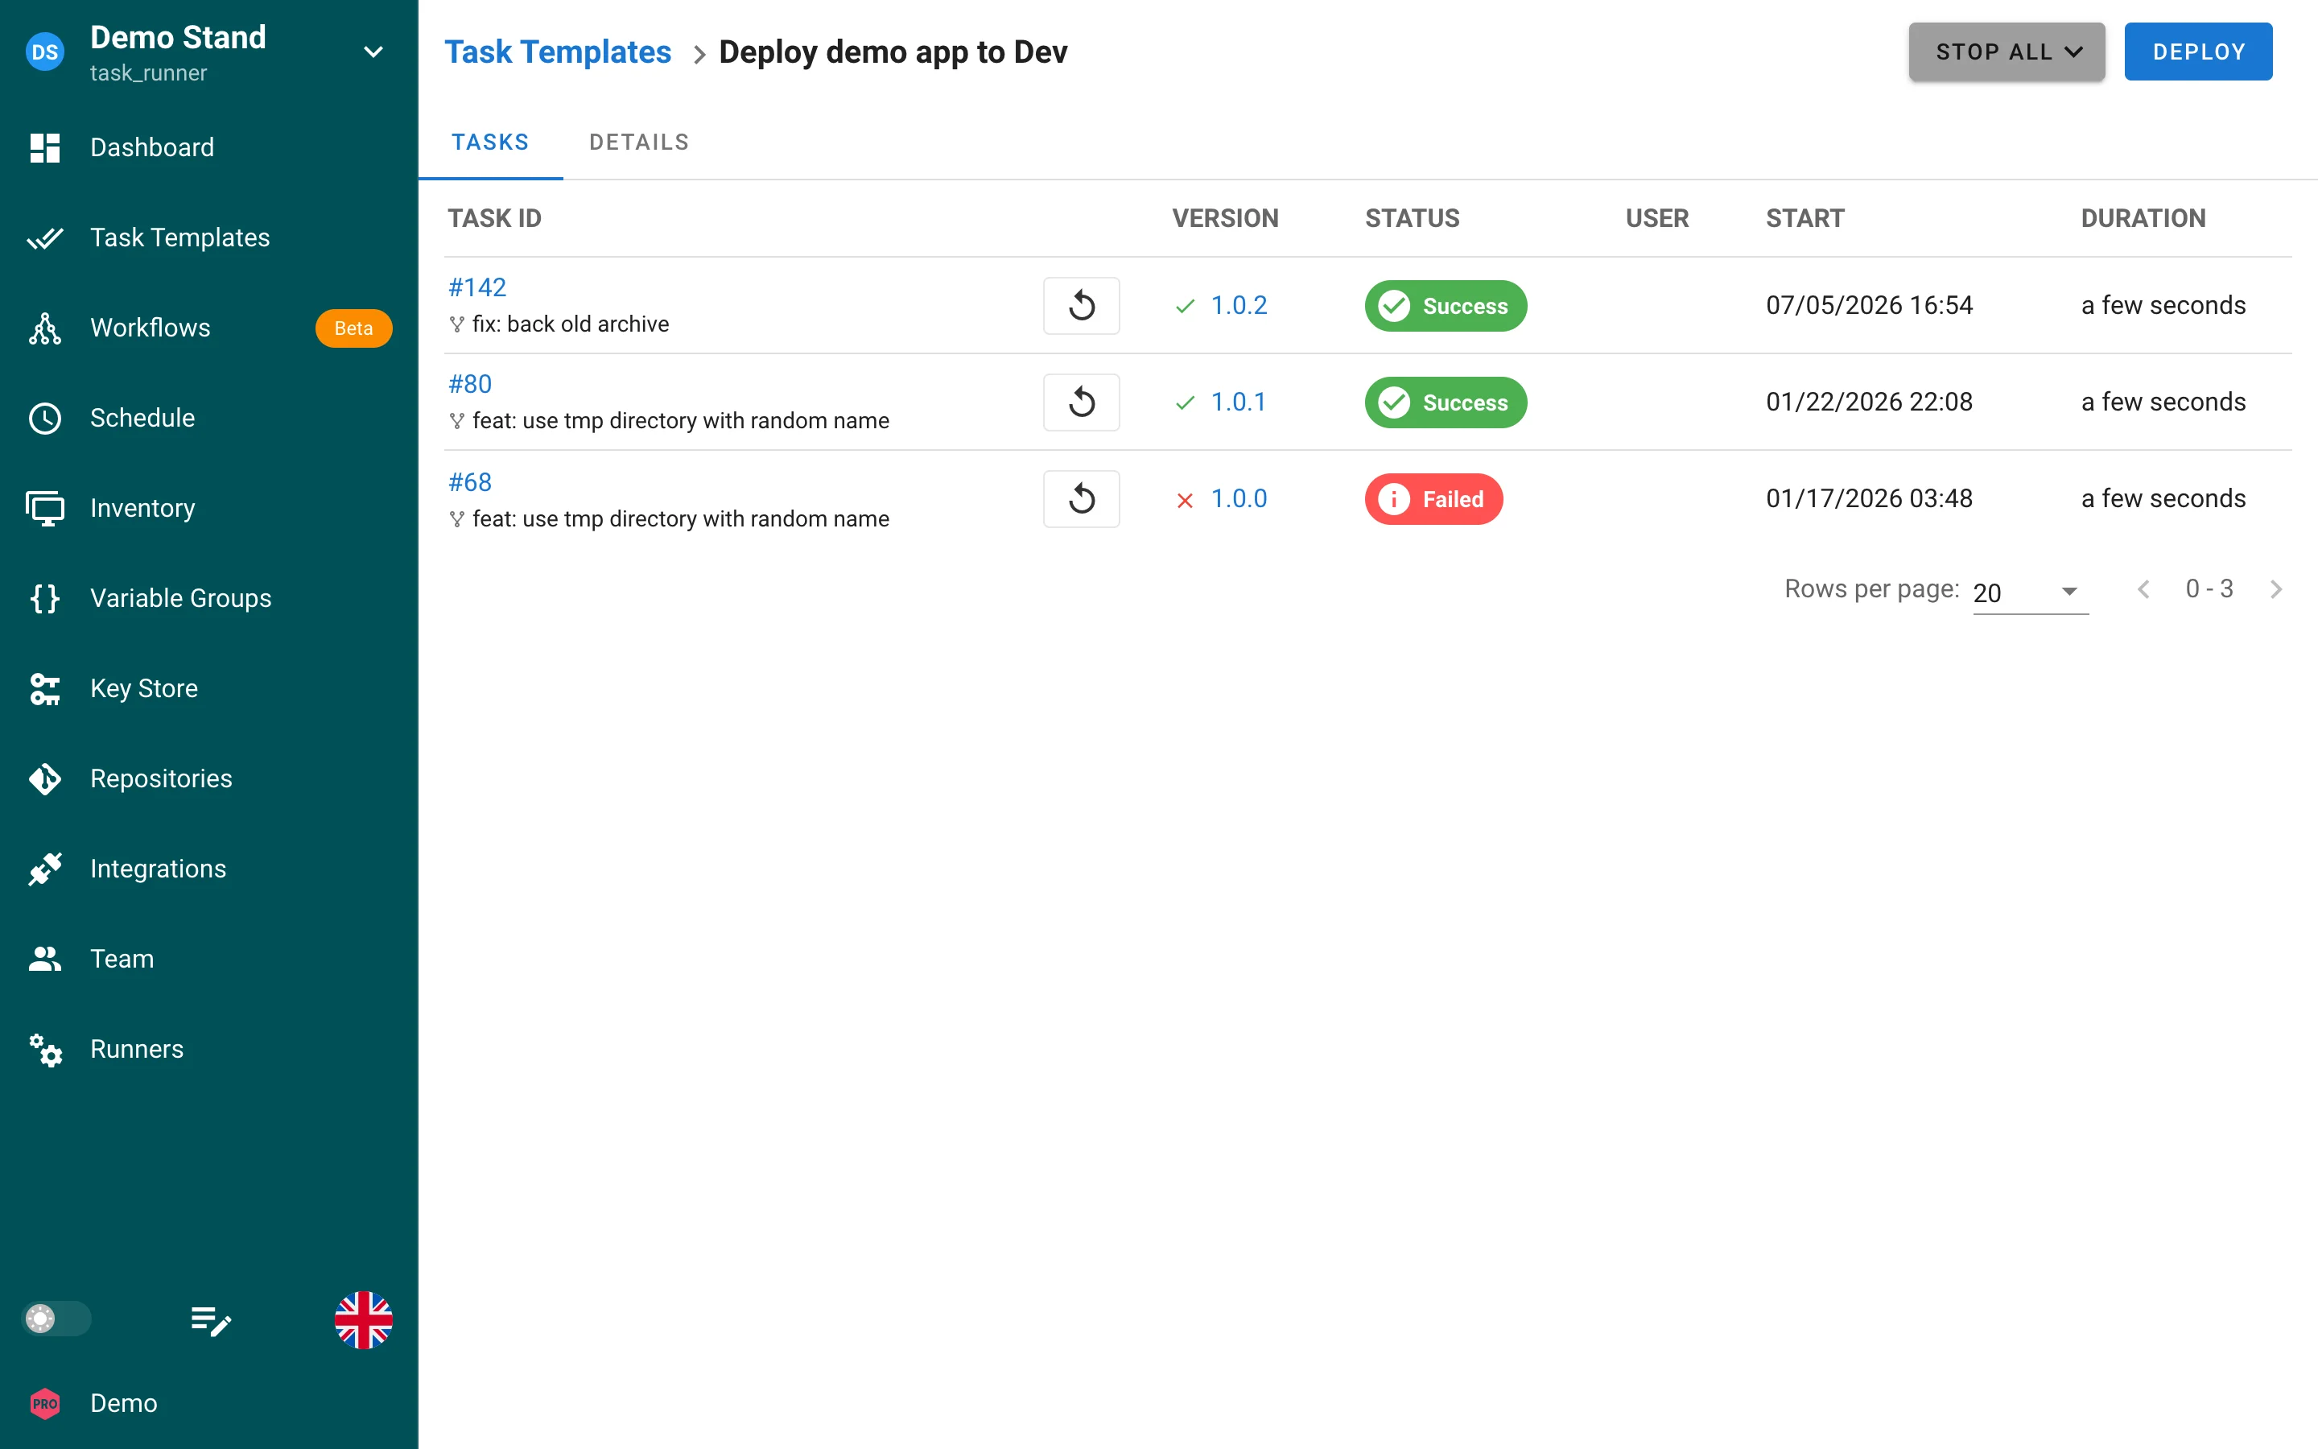Open the Integrations plug icon
Image resolution: width=2318 pixels, height=1449 pixels.
[45, 869]
